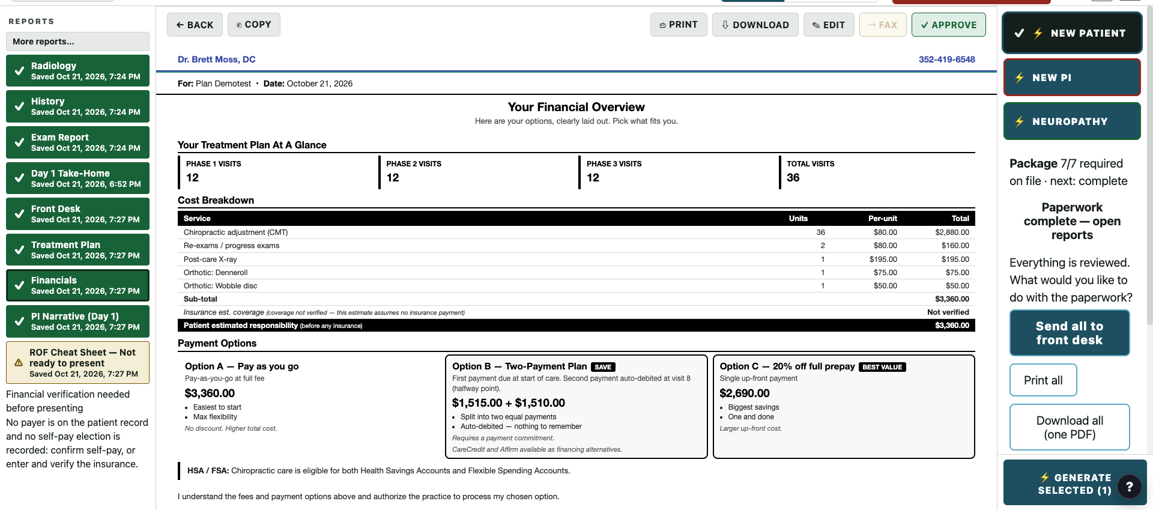The image size is (1153, 510).
Task: Click the Dr. Brett Moss, DC link
Action: (x=217, y=59)
